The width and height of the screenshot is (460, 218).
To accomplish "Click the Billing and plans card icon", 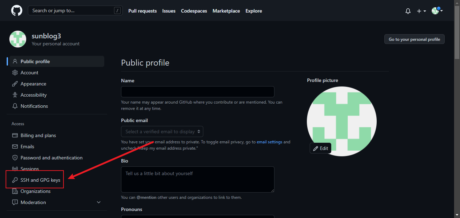I will 15,135.
